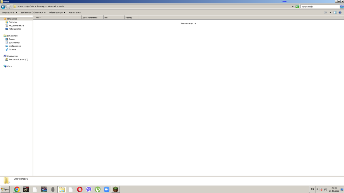Sort by the Дата изменения column header
Screen dimensions: 344x193
click(92, 17)
